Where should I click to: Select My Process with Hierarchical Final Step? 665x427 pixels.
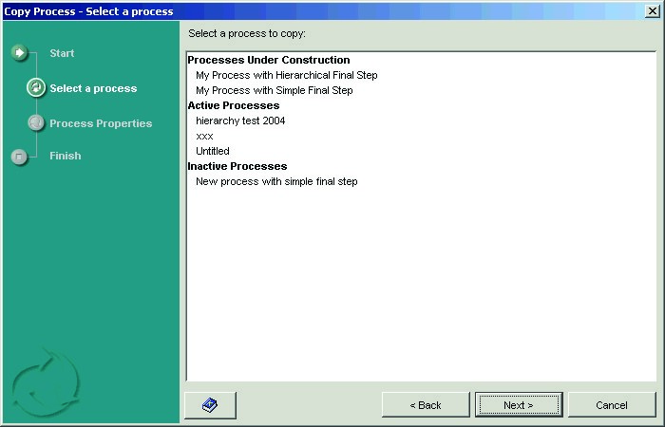(x=287, y=75)
